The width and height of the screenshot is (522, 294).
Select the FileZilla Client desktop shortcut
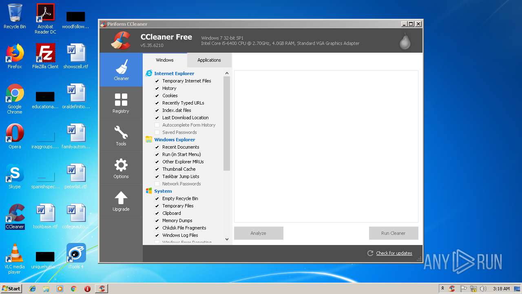pyautogui.click(x=45, y=56)
